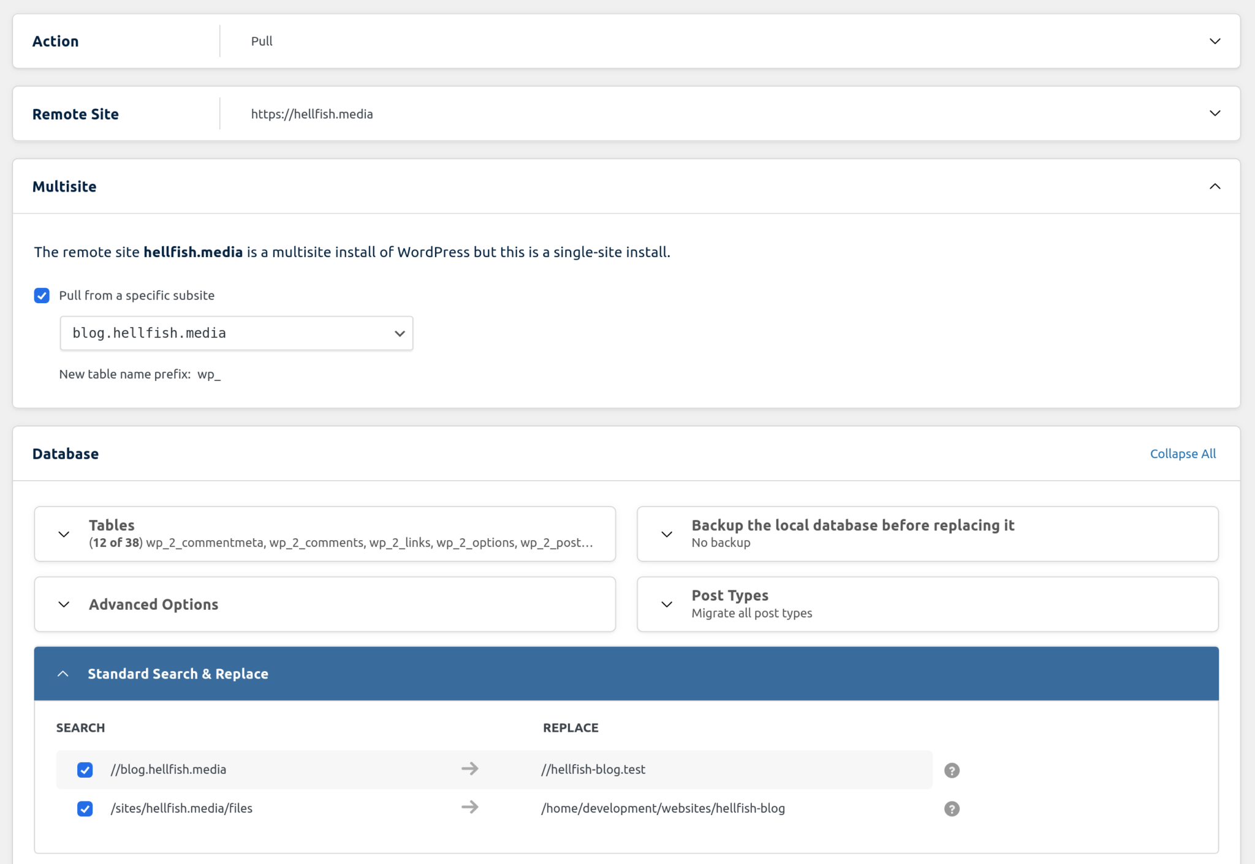Uncheck the //blog.hellfish.media search rule

point(85,770)
